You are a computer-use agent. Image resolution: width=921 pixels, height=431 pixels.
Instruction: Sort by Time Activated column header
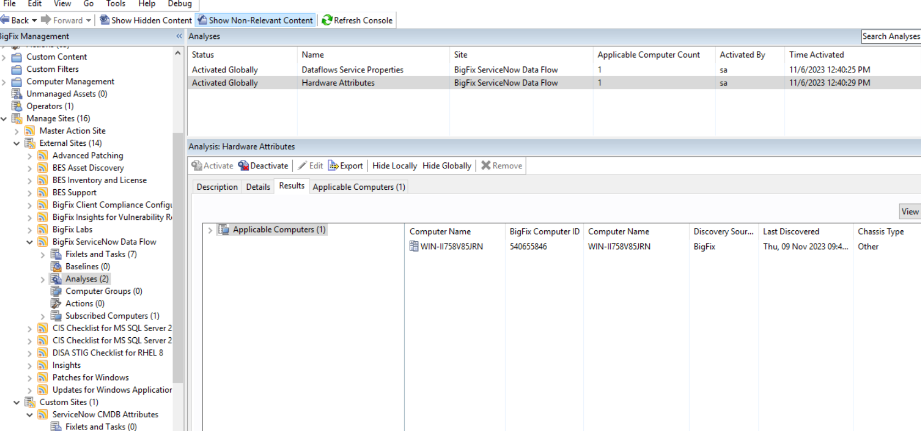pyautogui.click(x=853, y=55)
